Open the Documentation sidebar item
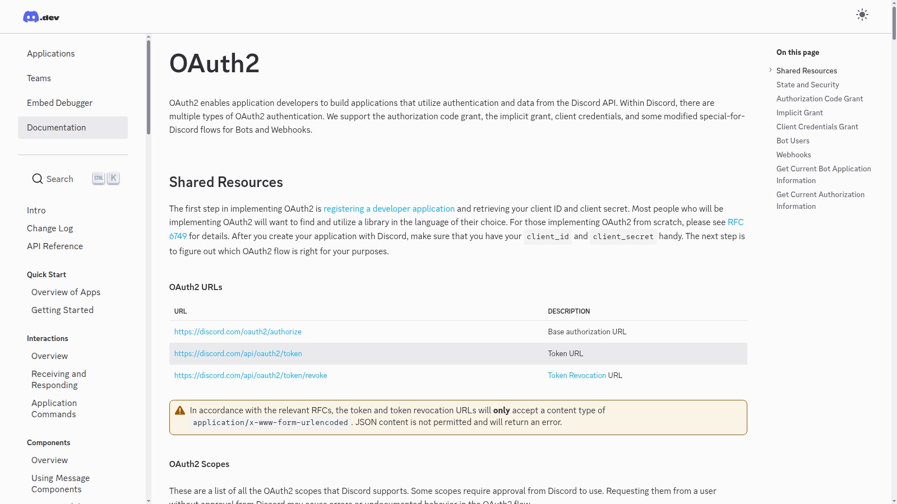This screenshot has width=897, height=504. pos(73,128)
